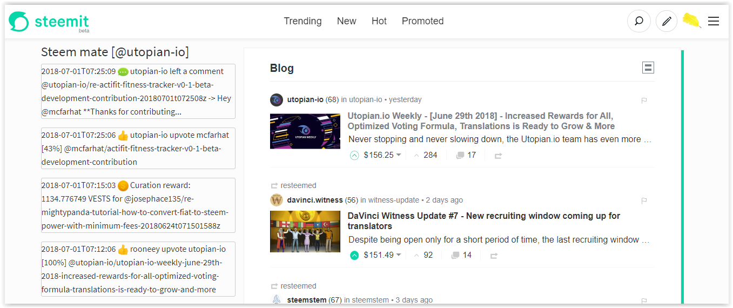The height and width of the screenshot is (308, 733).
Task: Open Utopian.io Weekly June 29th post title
Action: pos(481,121)
